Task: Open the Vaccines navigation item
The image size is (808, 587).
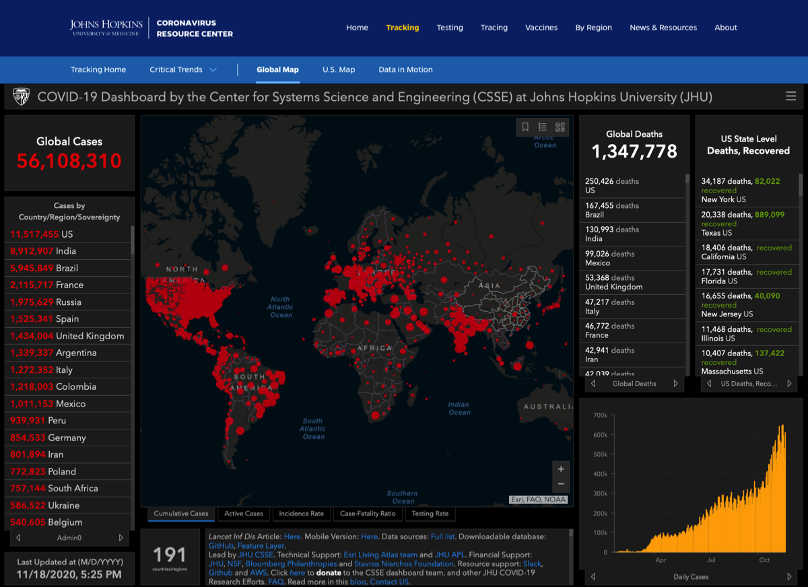Action: click(x=541, y=28)
